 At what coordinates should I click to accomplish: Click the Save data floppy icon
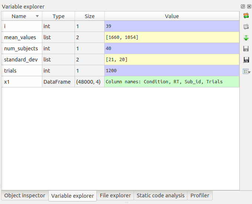point(246,49)
